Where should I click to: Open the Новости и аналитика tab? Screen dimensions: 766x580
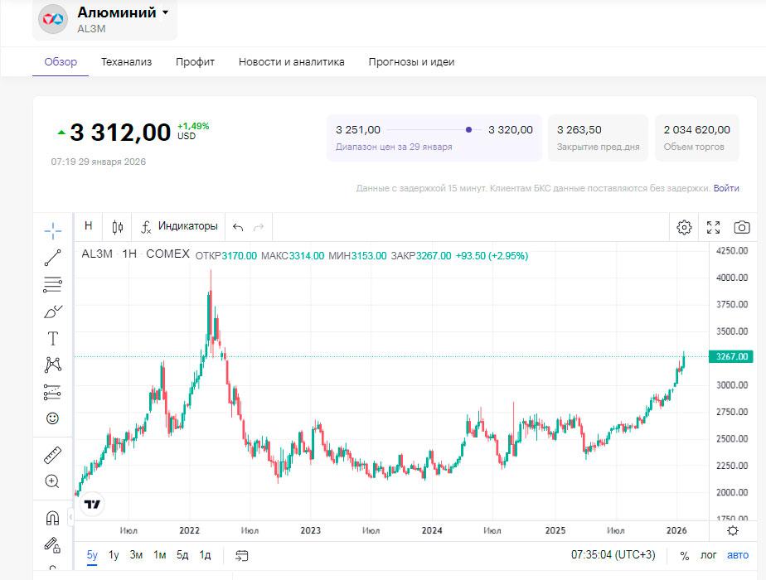coord(291,61)
